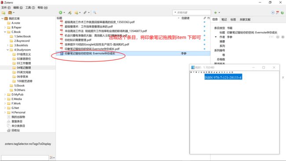
Task: Click the Add Attachment paperclip icon
Action: [85, 12]
